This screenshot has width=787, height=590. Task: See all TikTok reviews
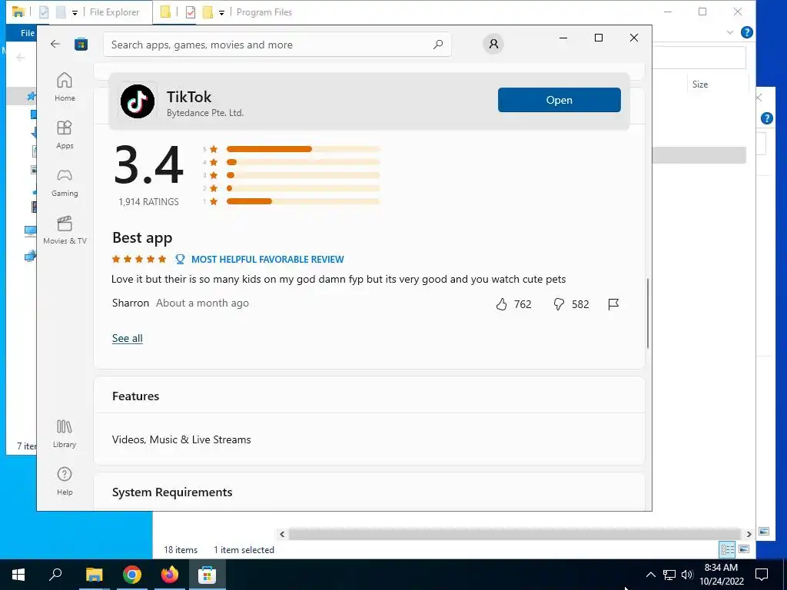tap(127, 338)
